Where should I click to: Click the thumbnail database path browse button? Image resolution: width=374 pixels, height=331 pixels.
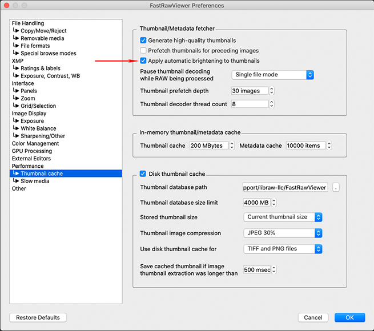click(336, 187)
